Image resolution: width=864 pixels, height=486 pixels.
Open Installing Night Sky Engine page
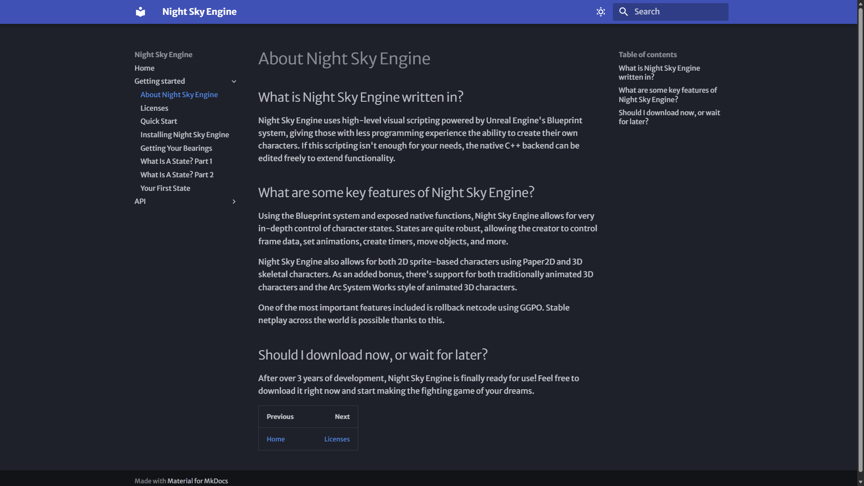184,135
